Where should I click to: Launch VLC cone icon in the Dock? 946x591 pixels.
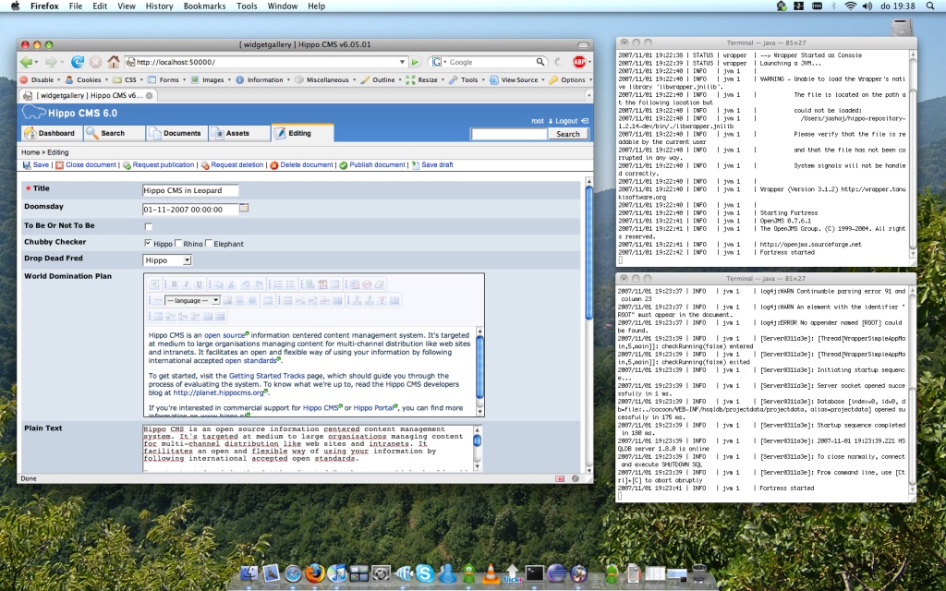(491, 574)
